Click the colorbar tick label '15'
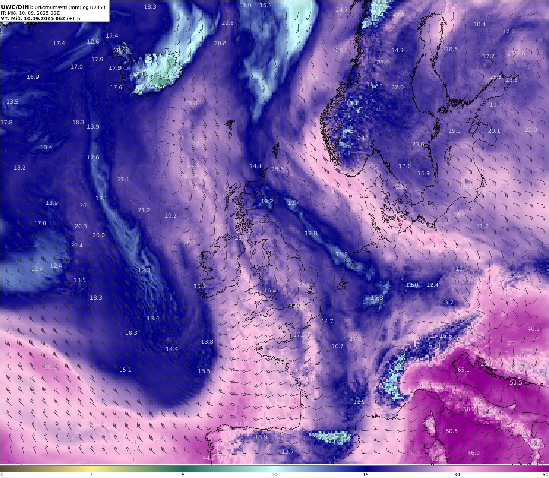This screenshot has width=549, height=478. click(366, 475)
